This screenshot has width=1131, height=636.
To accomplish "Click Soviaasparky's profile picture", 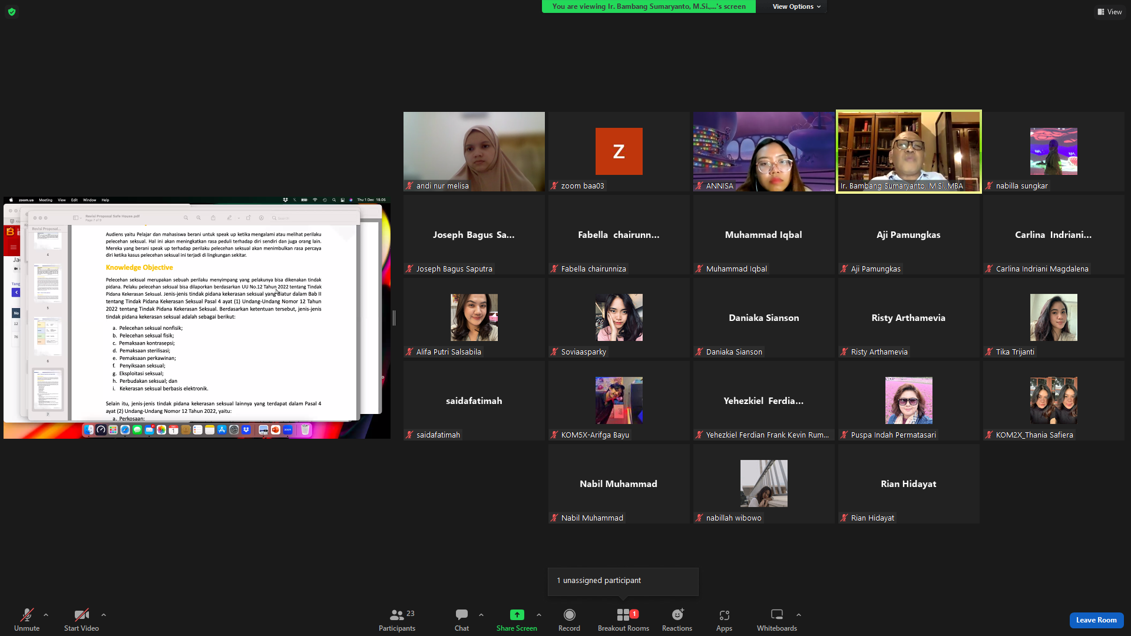I will click(619, 317).
